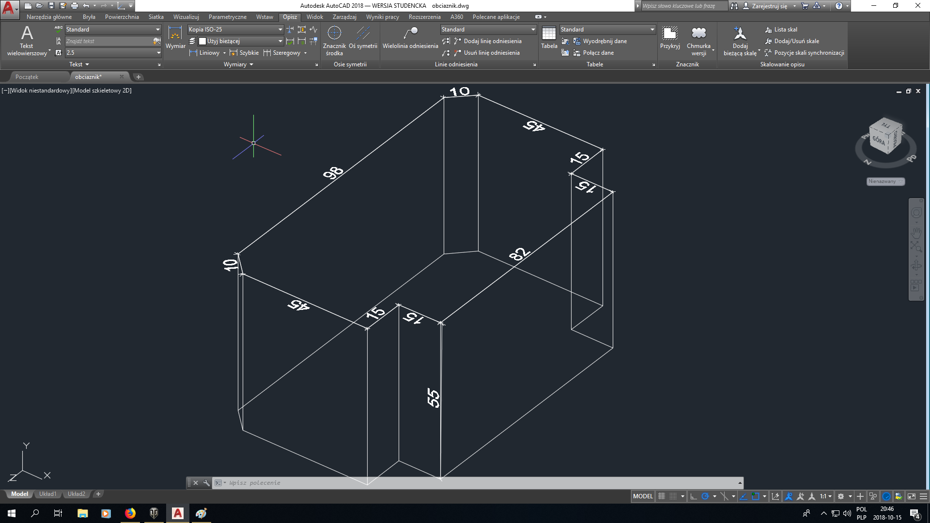Toggle polar tracking in status bar

point(705,496)
